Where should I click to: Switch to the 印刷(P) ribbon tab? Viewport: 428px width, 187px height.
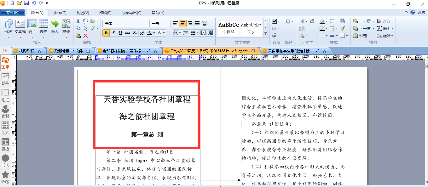pyautogui.click(x=105, y=13)
